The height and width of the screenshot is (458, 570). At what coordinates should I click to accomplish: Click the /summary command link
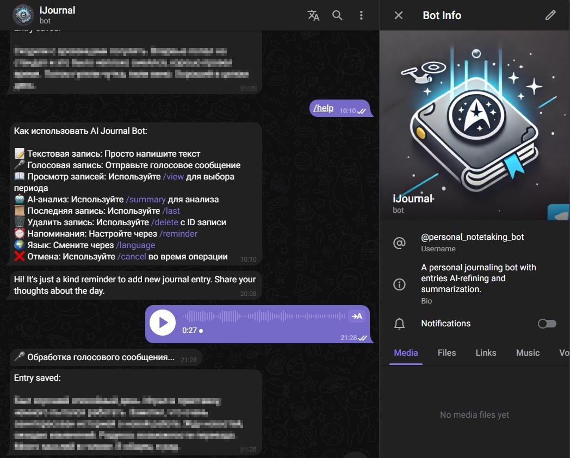[x=145, y=200]
